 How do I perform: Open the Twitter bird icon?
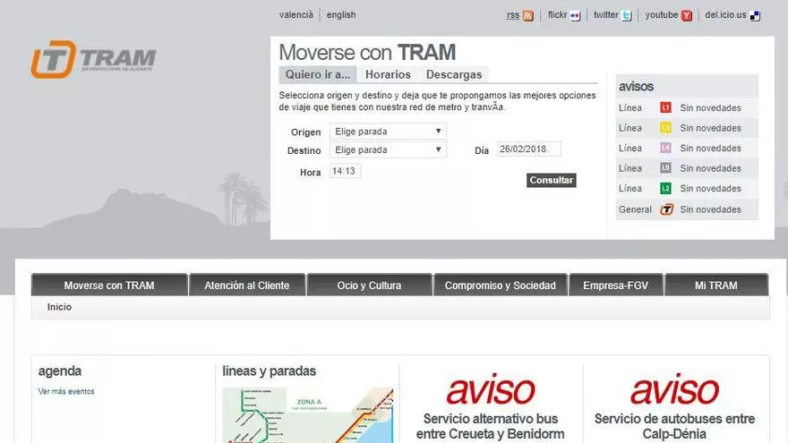coord(627,15)
